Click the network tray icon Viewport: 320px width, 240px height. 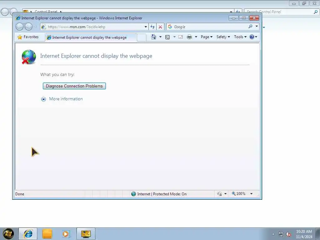281,234
